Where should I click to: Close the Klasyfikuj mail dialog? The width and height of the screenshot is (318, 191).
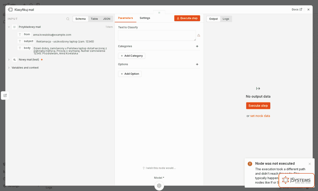tap(308, 10)
